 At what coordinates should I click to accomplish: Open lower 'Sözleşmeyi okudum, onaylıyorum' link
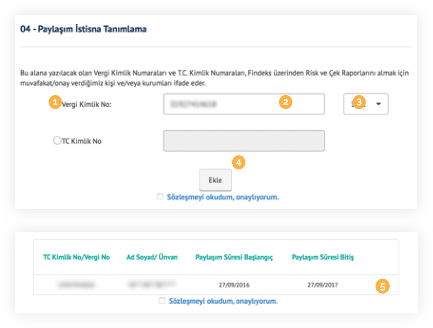tap(223, 301)
